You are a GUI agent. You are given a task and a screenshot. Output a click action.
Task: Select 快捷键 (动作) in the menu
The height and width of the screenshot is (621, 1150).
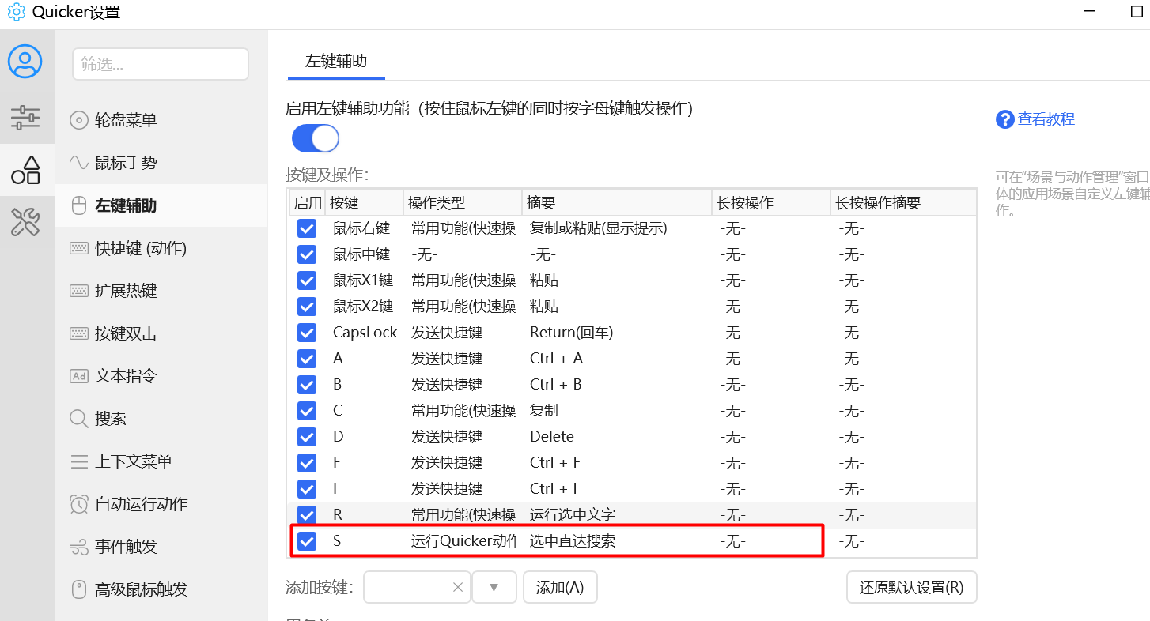click(140, 248)
